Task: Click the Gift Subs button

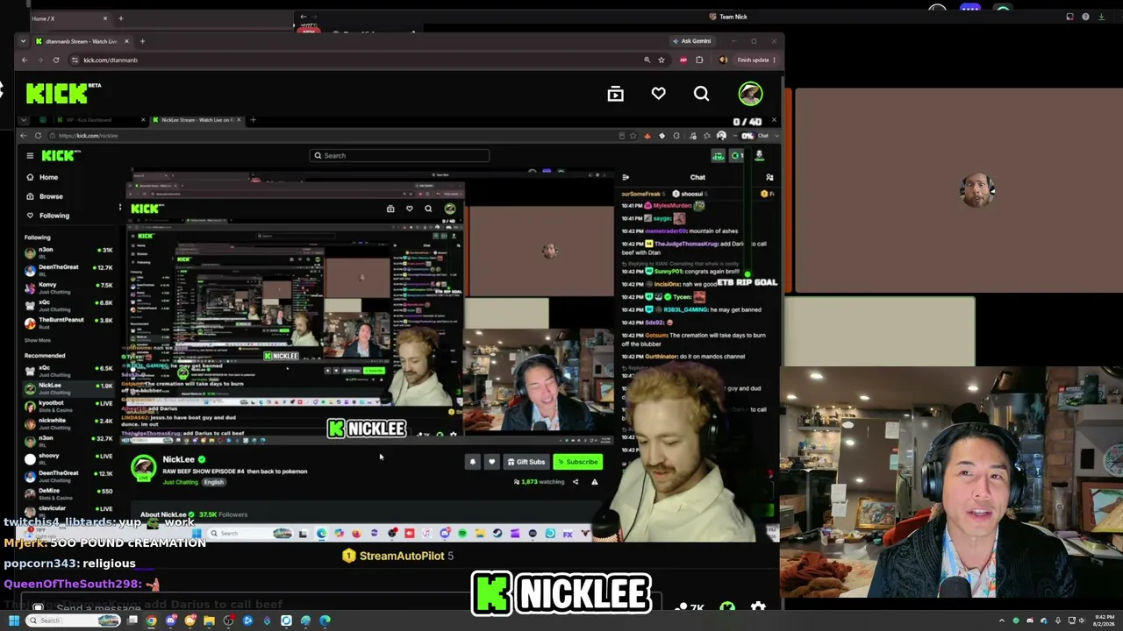Action: 526,462
